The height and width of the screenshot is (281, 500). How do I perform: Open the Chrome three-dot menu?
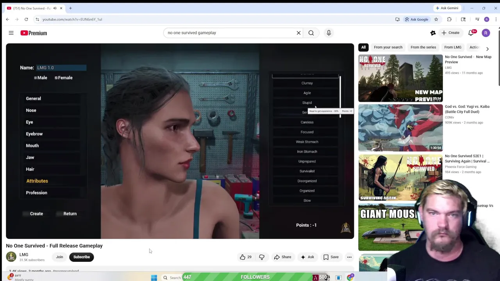[496, 19]
